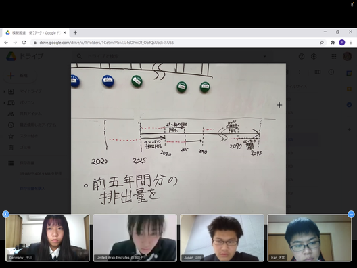Expand the マイドライブ tree arrow

pyautogui.click(x=4, y=91)
